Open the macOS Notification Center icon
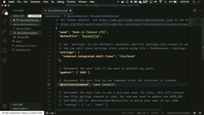 click(199, 2)
